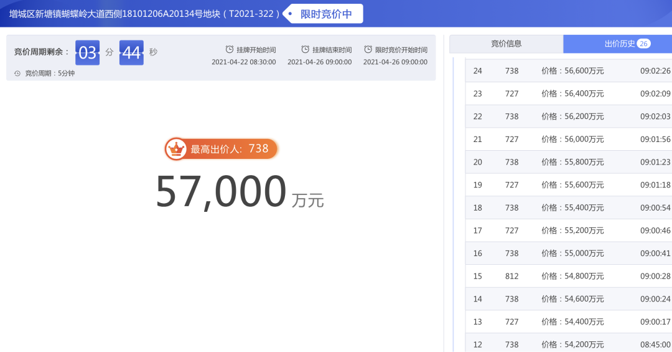The image size is (672, 352).
Task: Click bid time 09:00:24 in row 14
Action: pos(655,299)
